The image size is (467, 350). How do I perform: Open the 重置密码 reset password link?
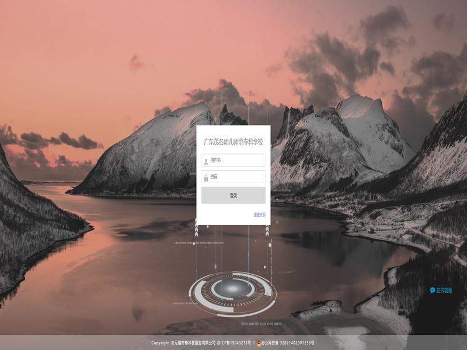pos(259,215)
